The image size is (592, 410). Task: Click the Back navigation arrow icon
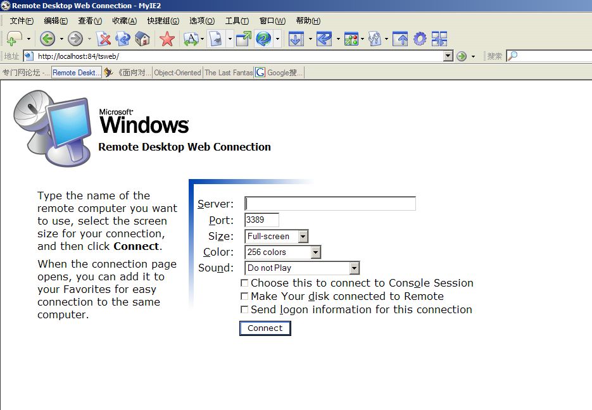click(x=47, y=39)
